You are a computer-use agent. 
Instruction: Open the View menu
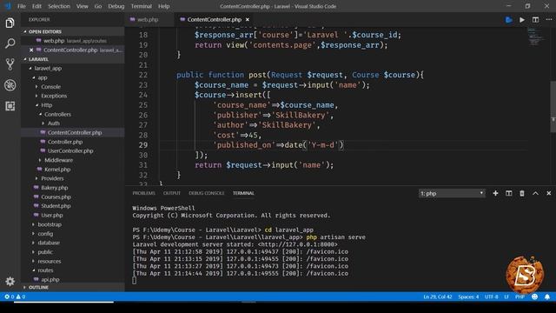pos(83,6)
